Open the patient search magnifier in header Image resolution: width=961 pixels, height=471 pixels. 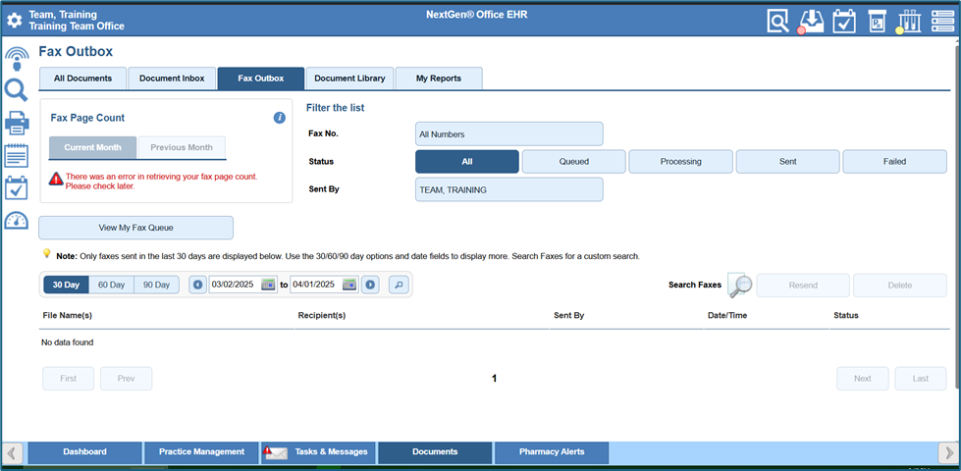coord(778,22)
